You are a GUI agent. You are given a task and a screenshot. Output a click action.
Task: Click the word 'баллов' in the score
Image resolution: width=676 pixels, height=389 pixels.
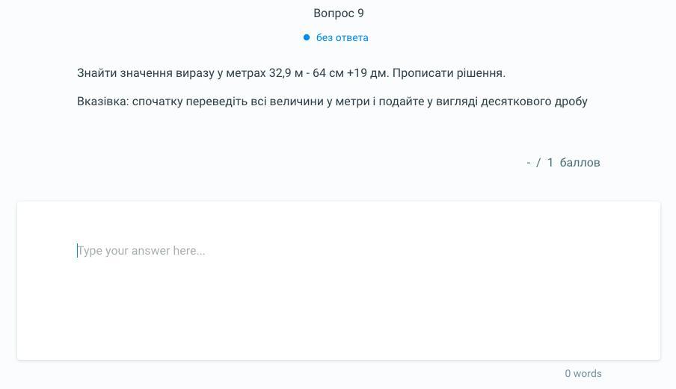[580, 163]
